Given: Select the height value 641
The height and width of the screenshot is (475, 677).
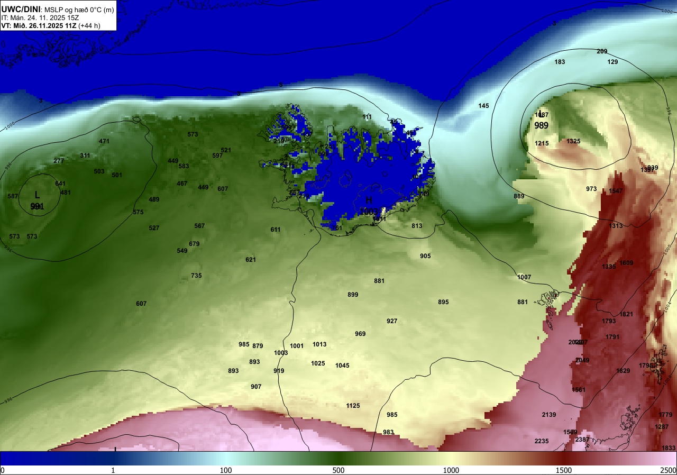Looking at the screenshot, I should coord(60,184).
